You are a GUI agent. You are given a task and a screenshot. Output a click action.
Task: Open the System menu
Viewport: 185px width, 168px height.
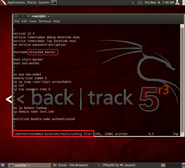tap(44, 3)
